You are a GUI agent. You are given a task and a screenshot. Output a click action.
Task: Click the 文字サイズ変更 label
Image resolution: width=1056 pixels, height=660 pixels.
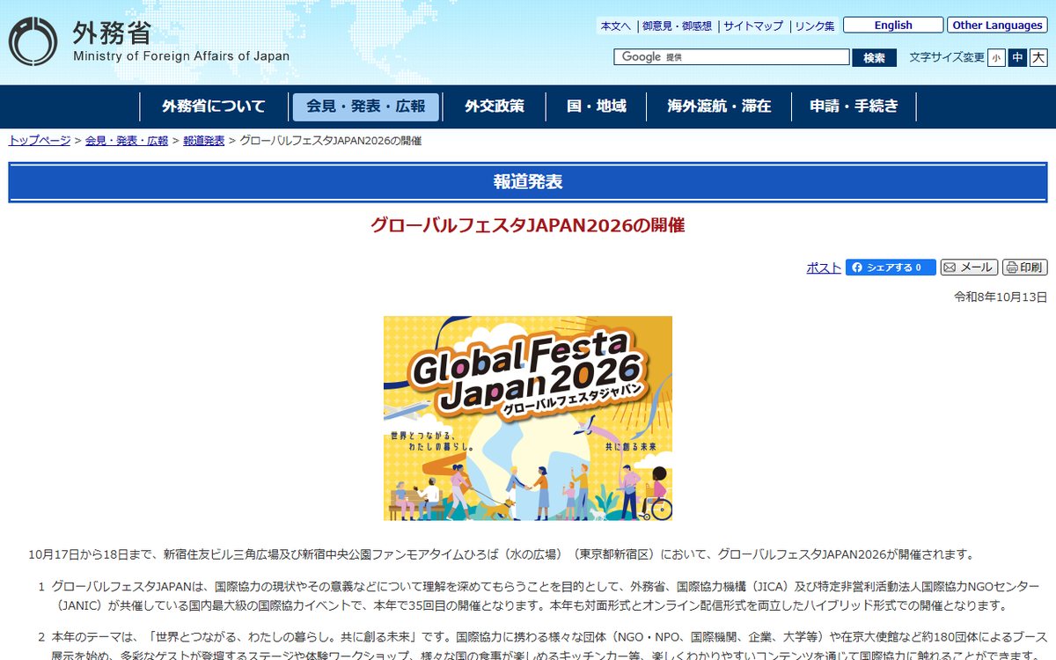point(947,57)
